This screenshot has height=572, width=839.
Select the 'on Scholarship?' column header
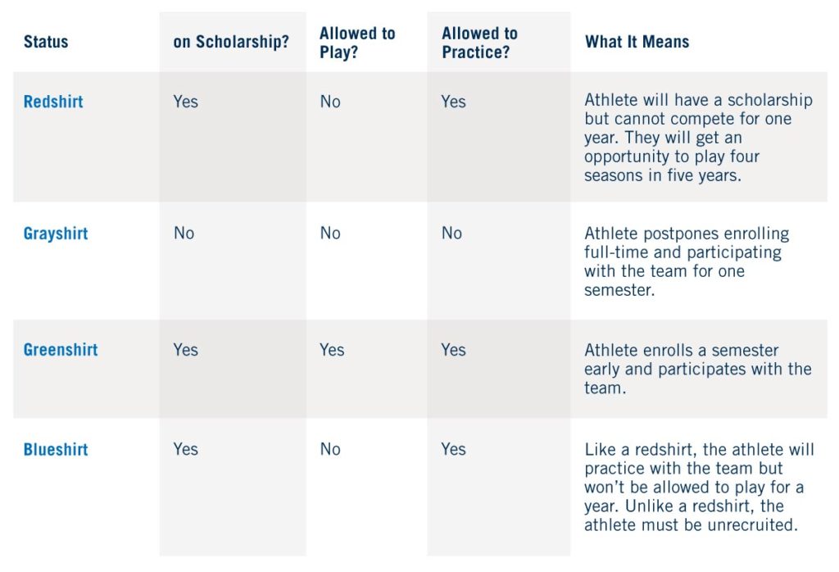click(231, 42)
